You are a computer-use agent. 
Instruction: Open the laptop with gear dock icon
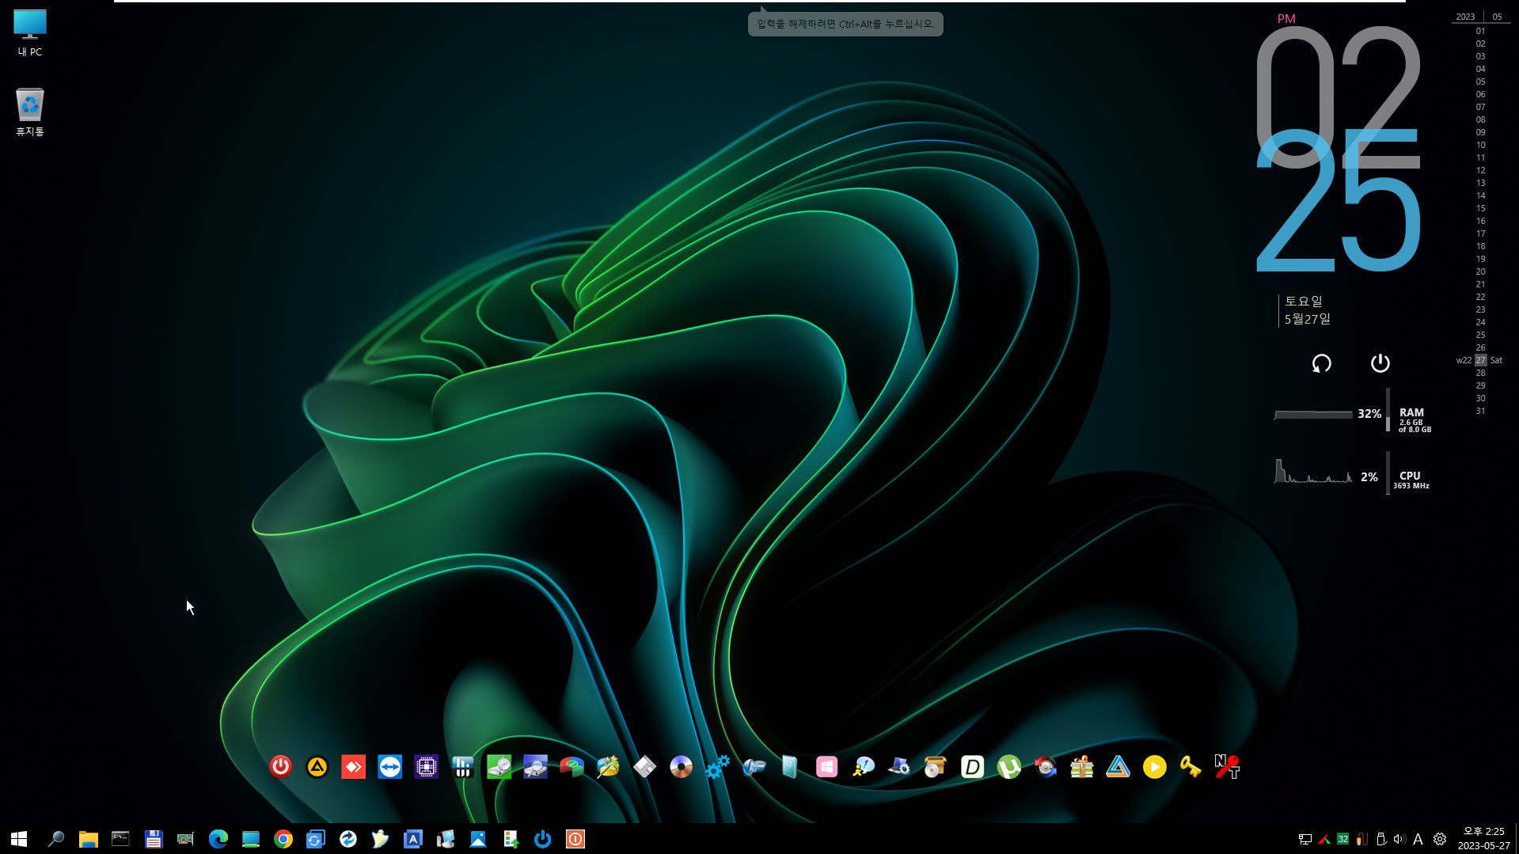[x=899, y=766]
